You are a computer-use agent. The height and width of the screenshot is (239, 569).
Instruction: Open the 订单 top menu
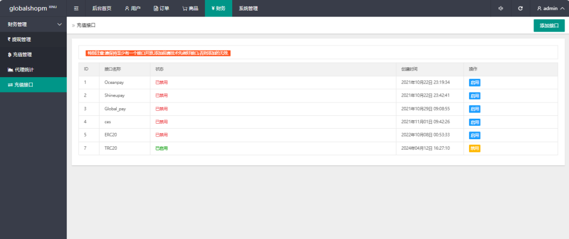point(162,8)
